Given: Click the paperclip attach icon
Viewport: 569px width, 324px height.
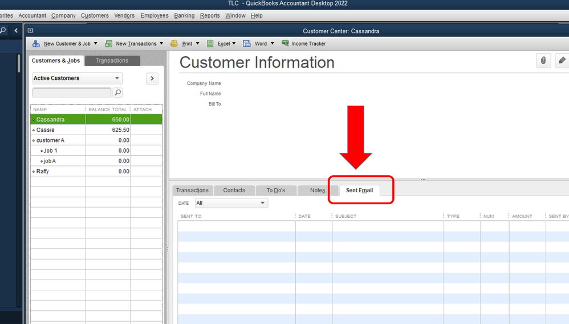Looking at the screenshot, I should (543, 60).
